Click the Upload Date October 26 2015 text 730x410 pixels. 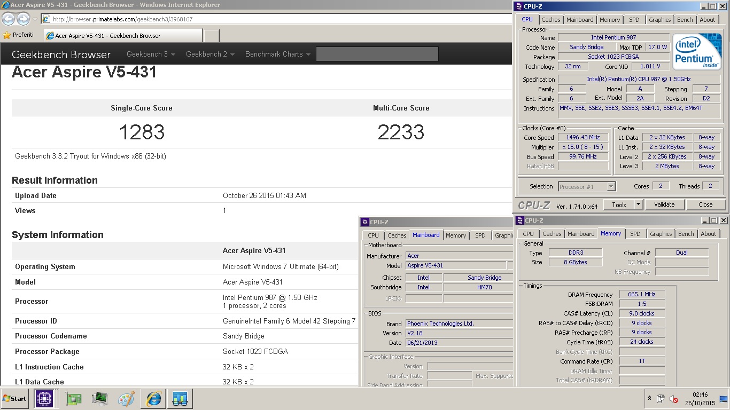click(x=265, y=195)
